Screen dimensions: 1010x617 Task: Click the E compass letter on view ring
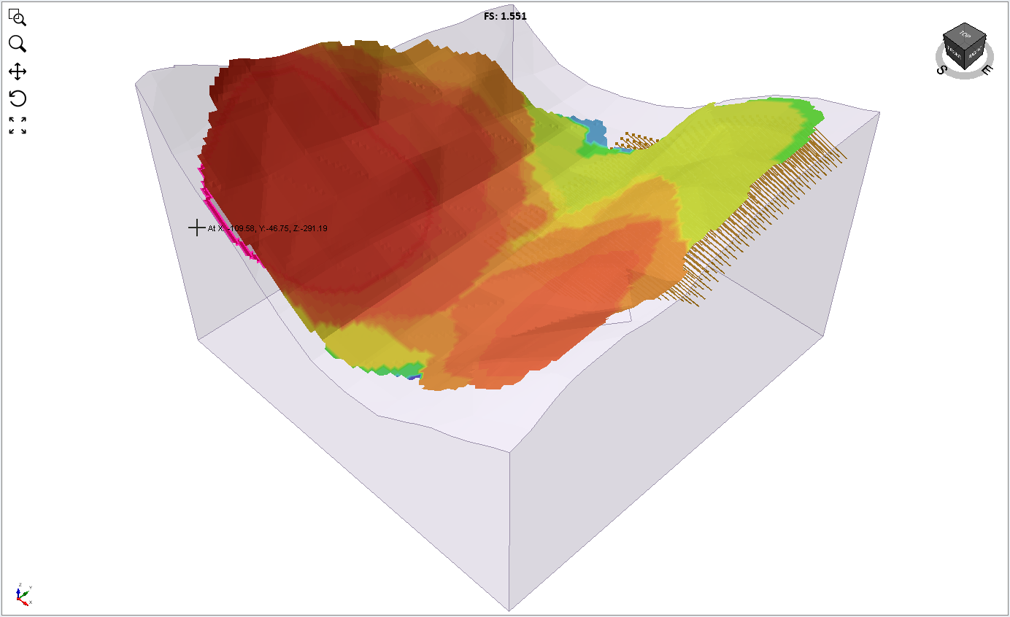(987, 70)
